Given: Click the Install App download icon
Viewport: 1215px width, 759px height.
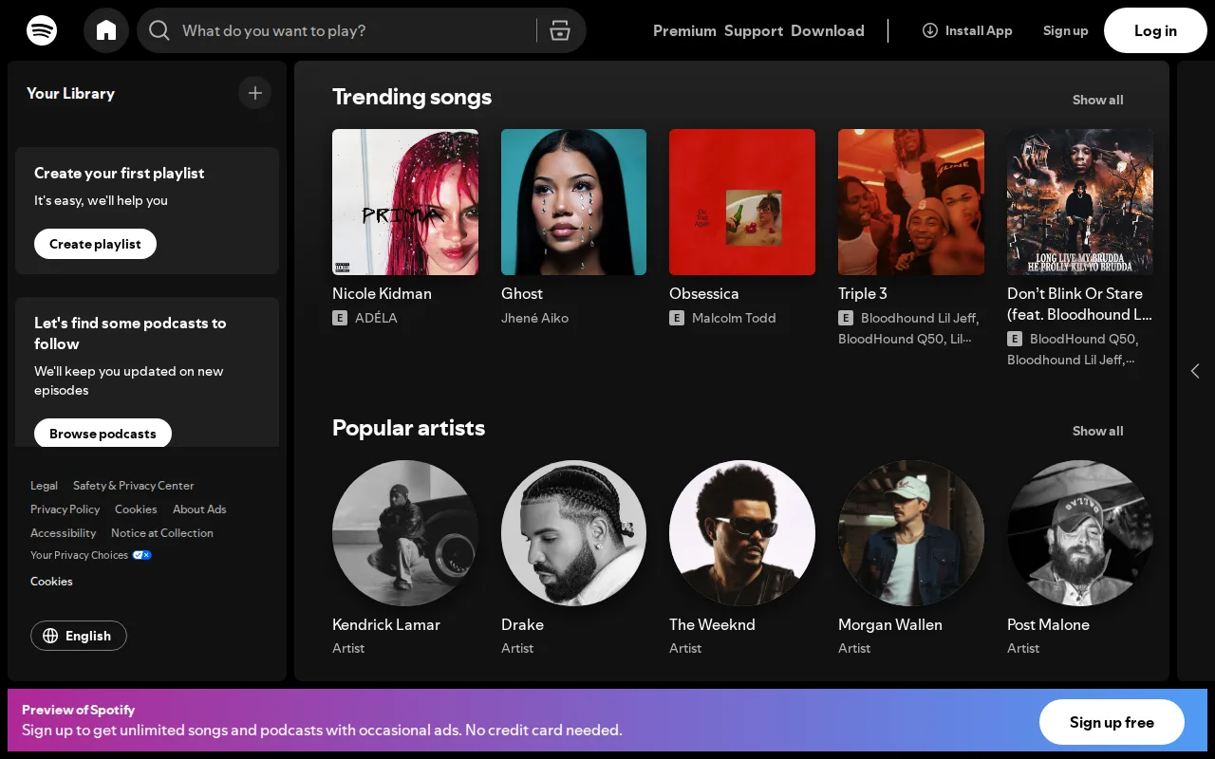Looking at the screenshot, I should click(x=930, y=30).
